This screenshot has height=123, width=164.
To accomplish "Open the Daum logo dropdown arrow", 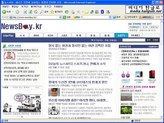I will pyautogui.click(x=81, y=17).
